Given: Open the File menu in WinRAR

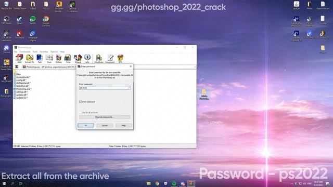Looking at the screenshot, I should coord(16,52).
